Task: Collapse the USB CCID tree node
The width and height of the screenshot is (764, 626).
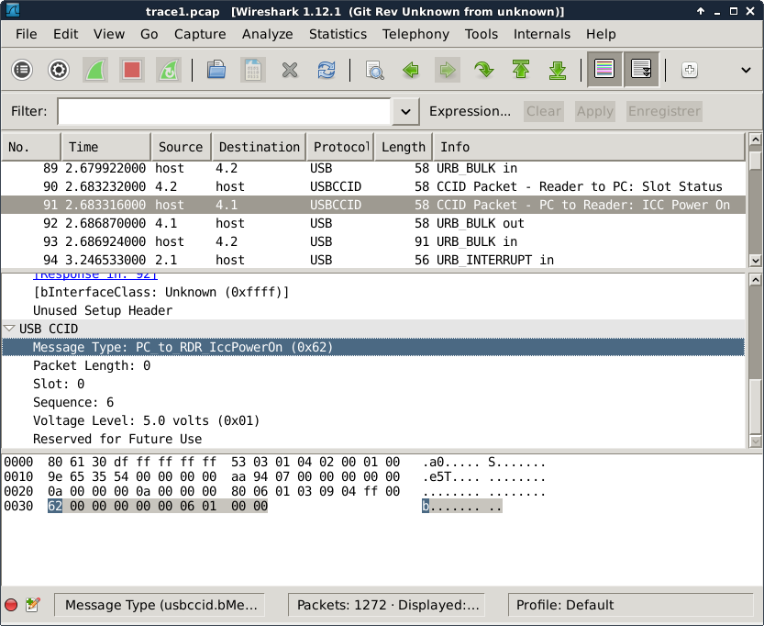Action: (9, 328)
